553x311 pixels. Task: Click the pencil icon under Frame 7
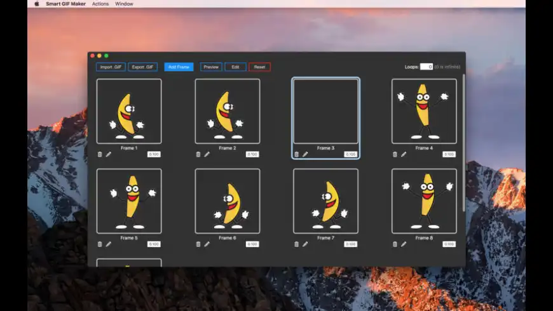pos(305,244)
